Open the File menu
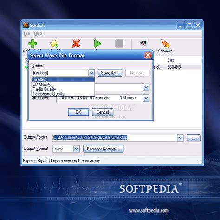This screenshot has width=220, height=220. pos(27,33)
